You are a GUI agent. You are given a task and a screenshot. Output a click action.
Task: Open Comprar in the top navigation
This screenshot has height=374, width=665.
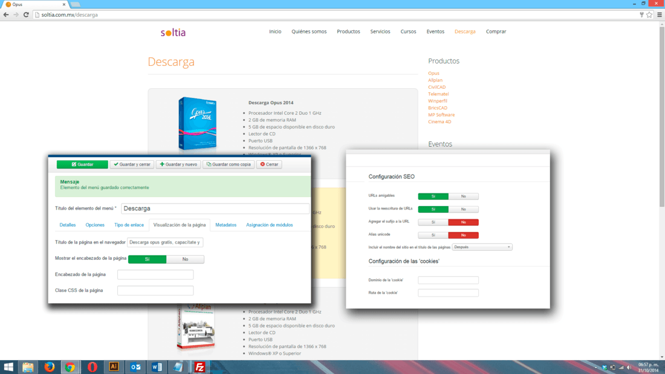tap(496, 31)
